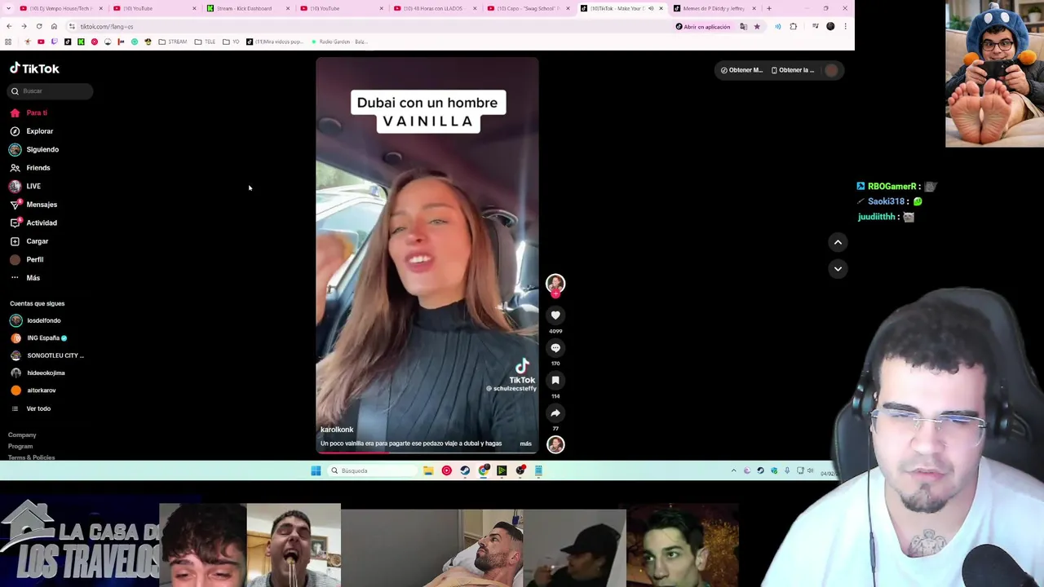Open the TELE bookmarks folder
The image size is (1044, 587).
206,42
